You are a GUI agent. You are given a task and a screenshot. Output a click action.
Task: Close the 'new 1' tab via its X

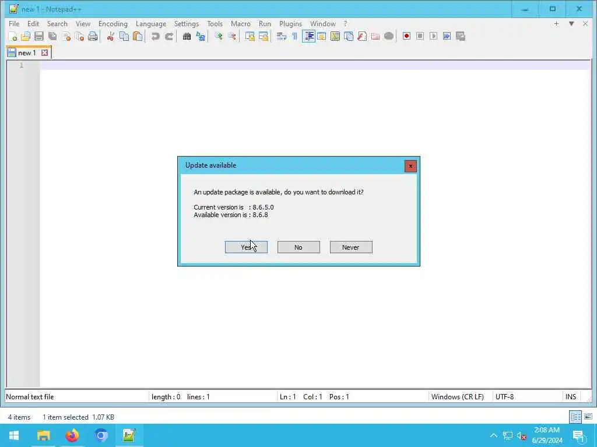(x=44, y=53)
